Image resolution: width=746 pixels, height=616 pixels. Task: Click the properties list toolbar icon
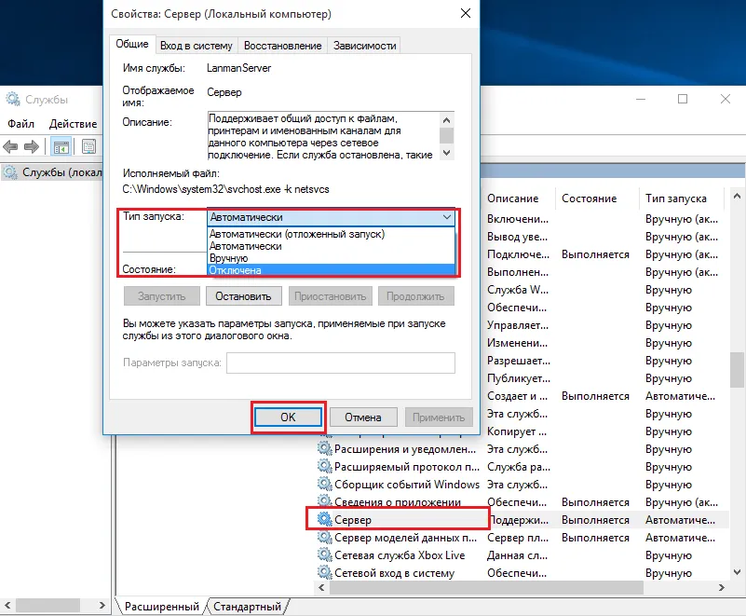[88, 146]
